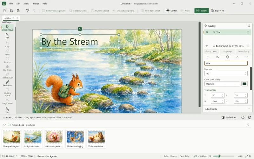The image size is (254, 159).
Task: Pop out the Assets panel
Action: [250, 117]
